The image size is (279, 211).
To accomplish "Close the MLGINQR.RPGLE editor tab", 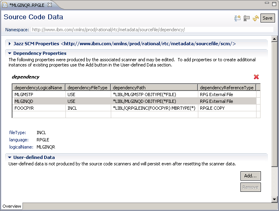I will pyautogui.click(x=49, y=5).
